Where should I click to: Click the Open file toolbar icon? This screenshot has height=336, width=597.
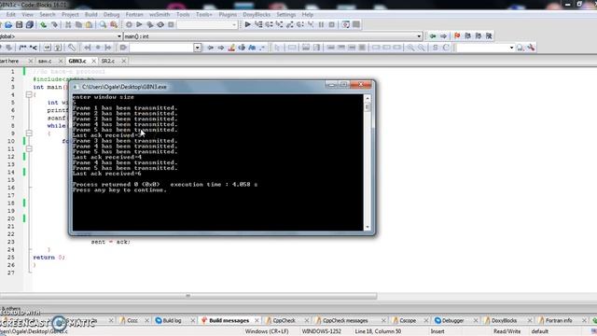click(8, 25)
